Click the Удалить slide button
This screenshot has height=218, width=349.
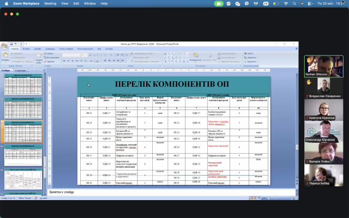[50, 62]
